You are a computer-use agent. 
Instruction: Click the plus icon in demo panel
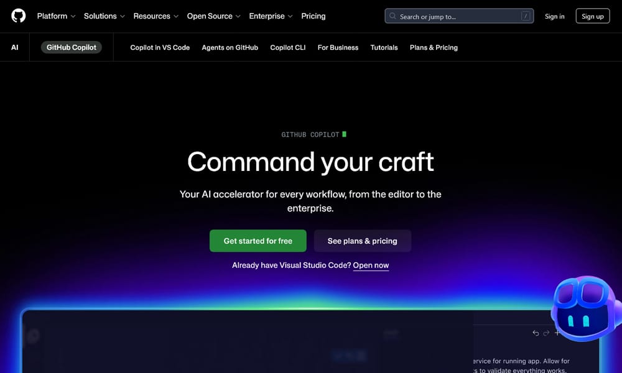click(557, 333)
